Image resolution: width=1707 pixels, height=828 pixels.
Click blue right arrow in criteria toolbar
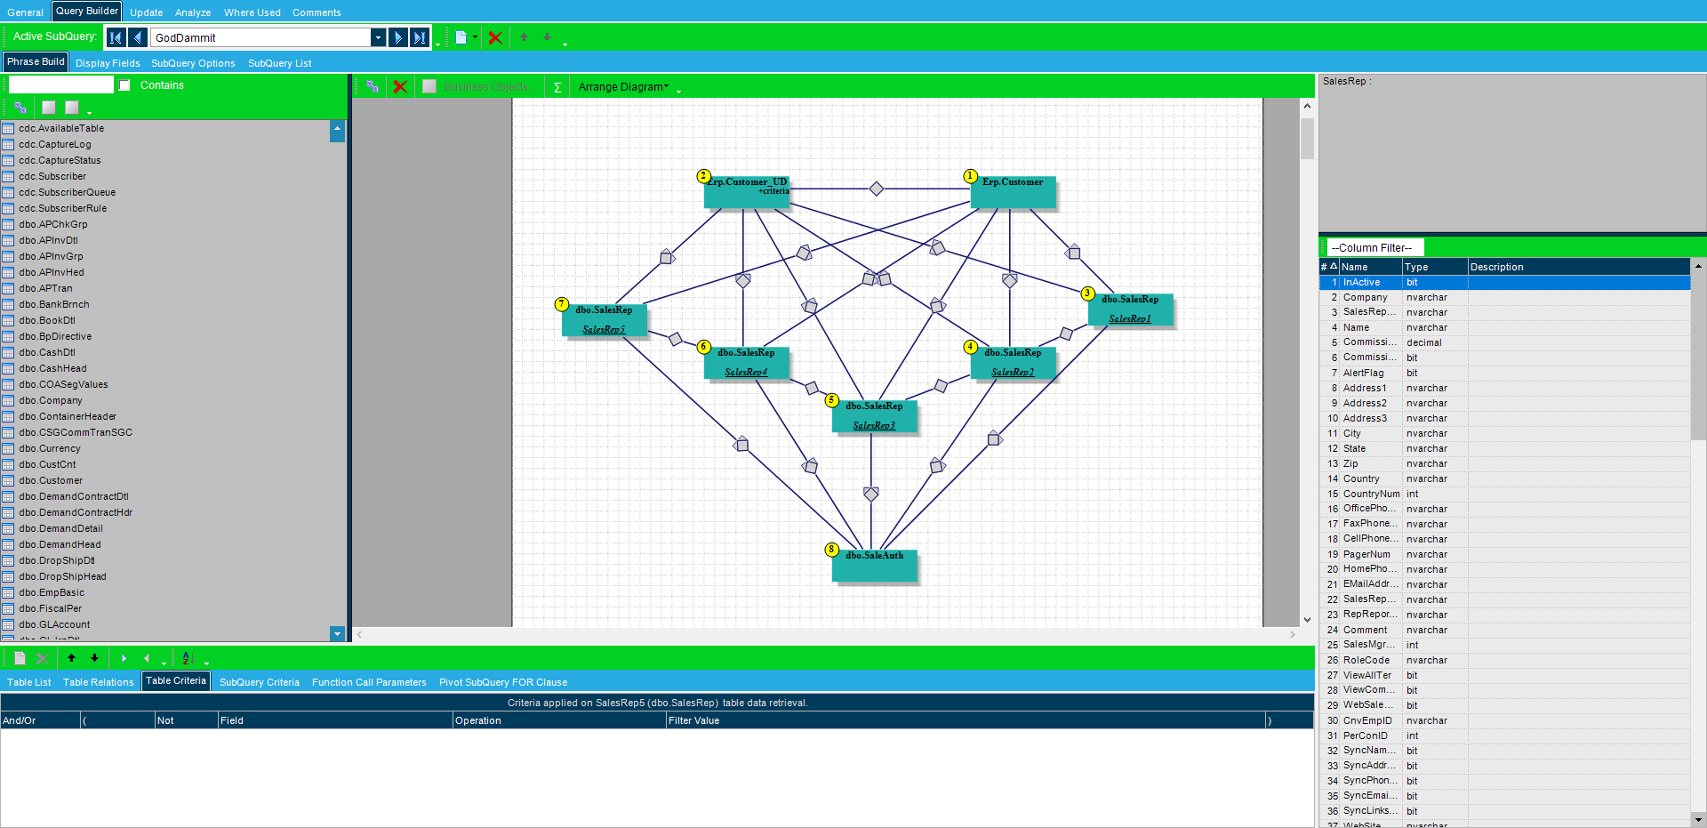[124, 658]
